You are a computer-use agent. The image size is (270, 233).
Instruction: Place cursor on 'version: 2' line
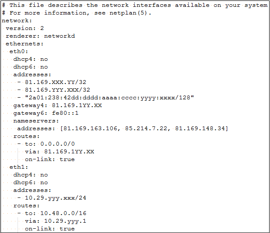[25, 28]
